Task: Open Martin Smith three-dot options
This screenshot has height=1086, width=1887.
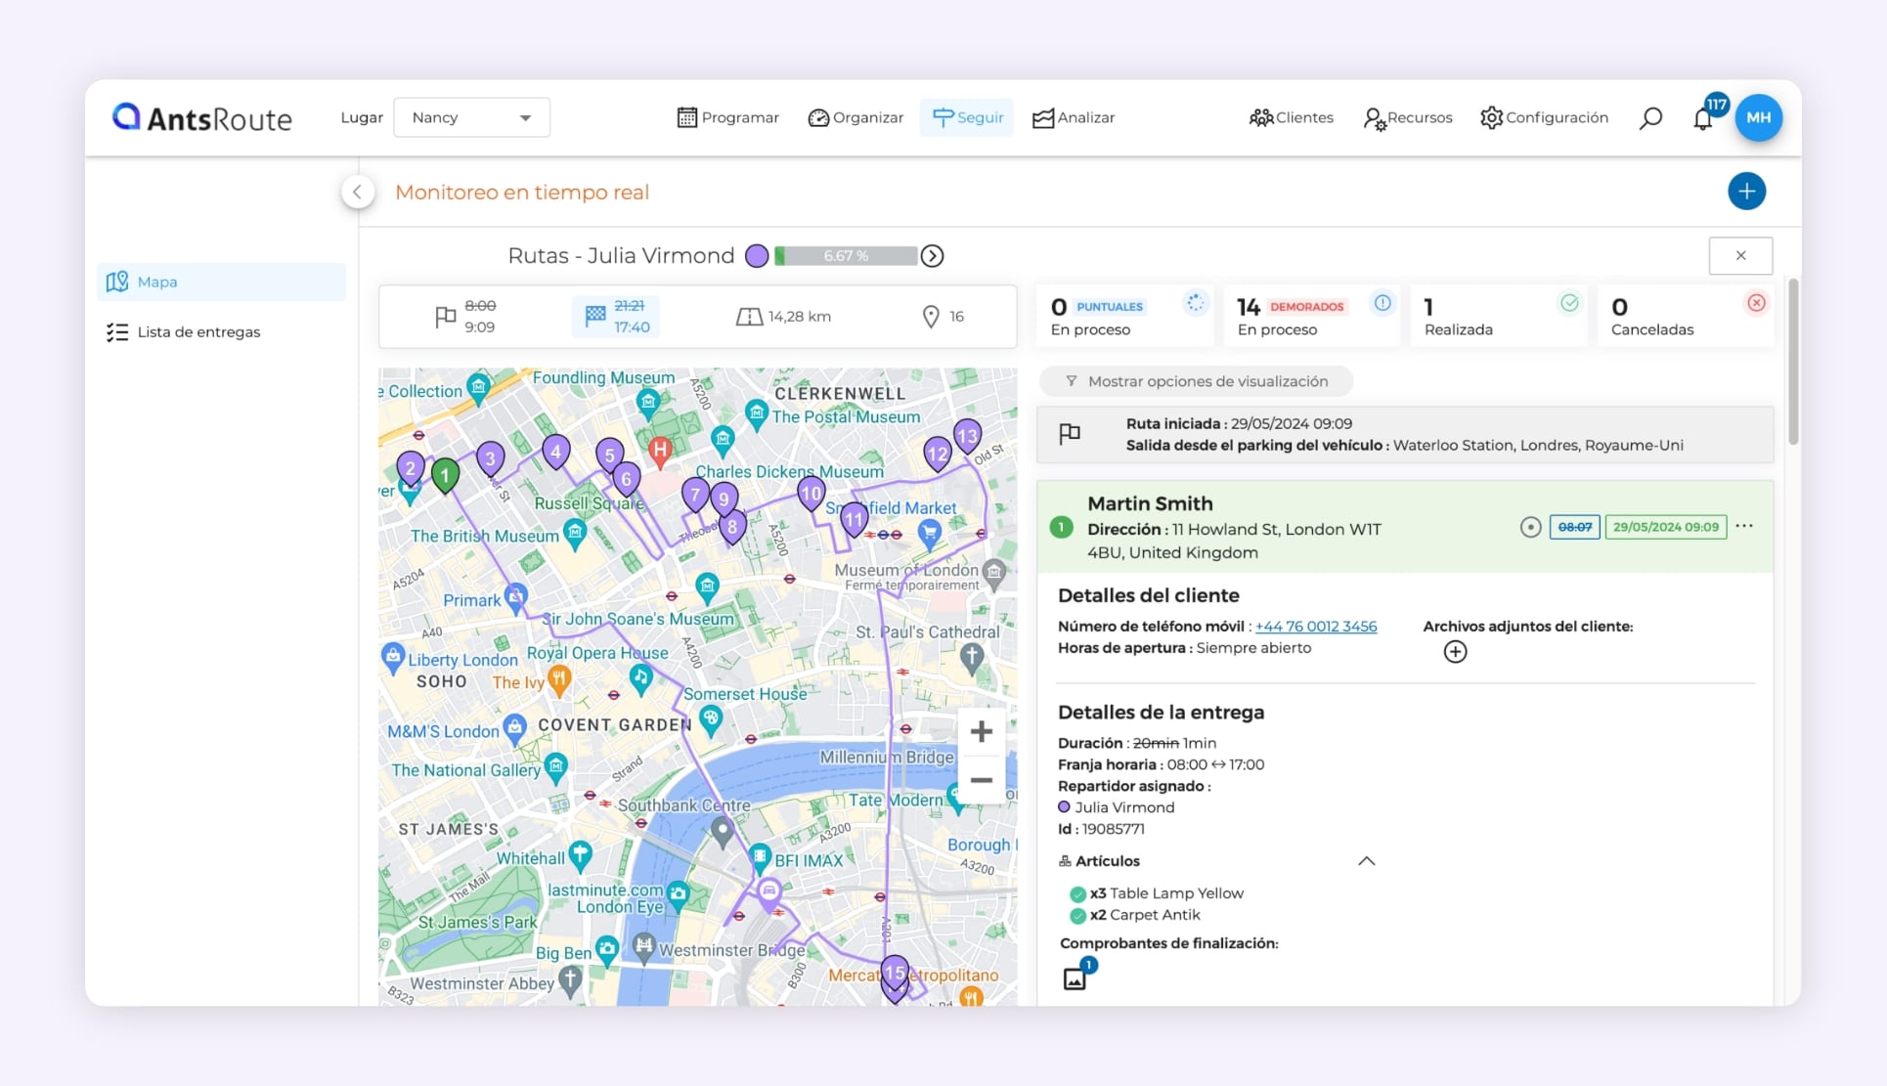Action: click(x=1744, y=527)
